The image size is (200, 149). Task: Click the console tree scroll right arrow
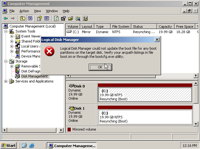coord(61,130)
